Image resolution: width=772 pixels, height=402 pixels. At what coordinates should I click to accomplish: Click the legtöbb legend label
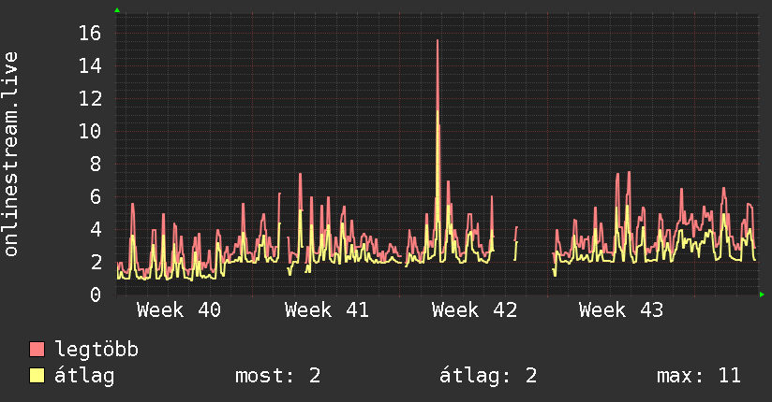coord(96,350)
